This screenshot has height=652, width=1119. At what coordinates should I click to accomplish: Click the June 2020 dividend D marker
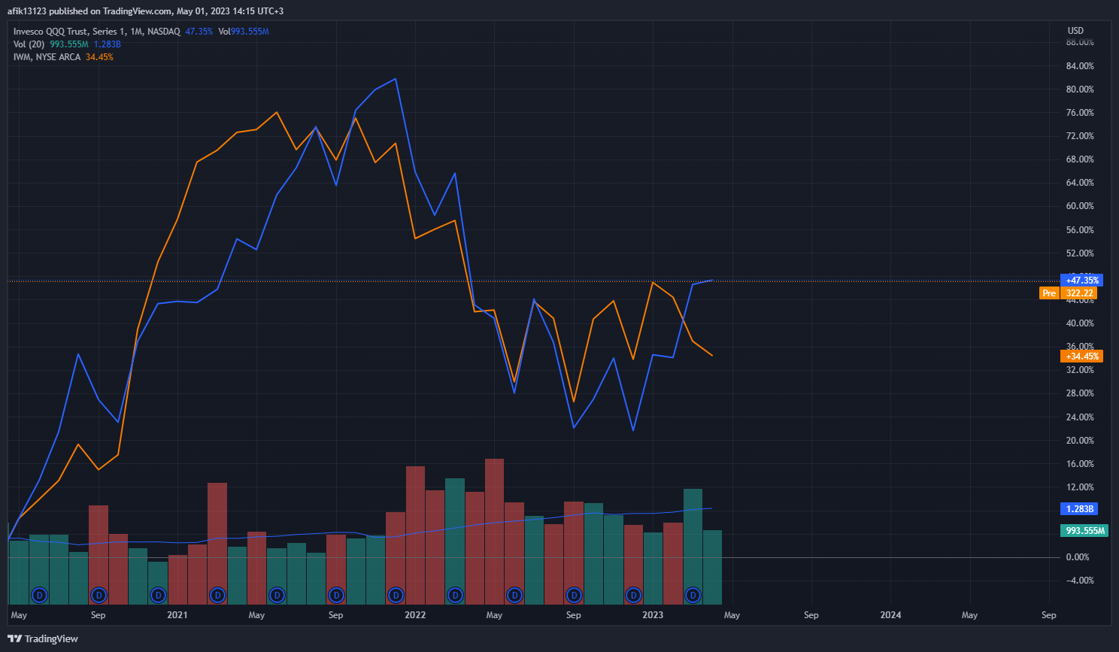pyautogui.click(x=39, y=596)
